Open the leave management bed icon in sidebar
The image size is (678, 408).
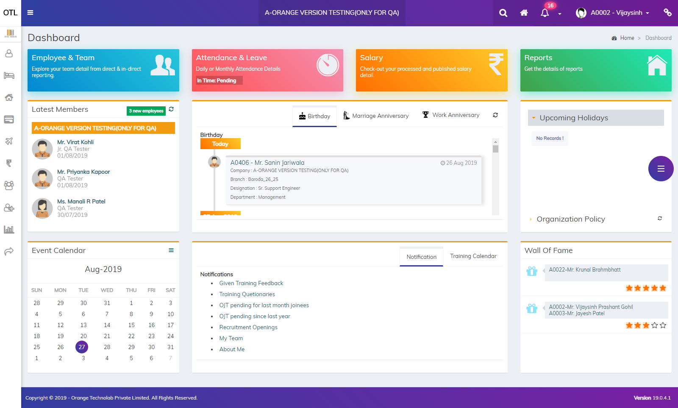(9, 75)
